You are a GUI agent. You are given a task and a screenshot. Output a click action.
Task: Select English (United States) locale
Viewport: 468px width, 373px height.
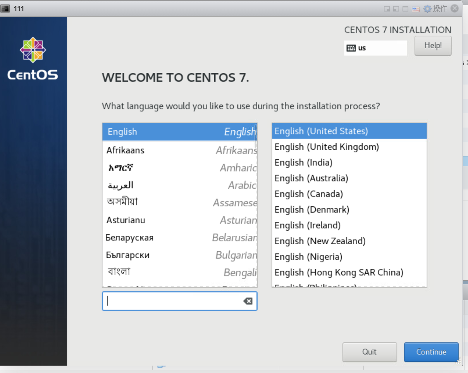click(321, 131)
